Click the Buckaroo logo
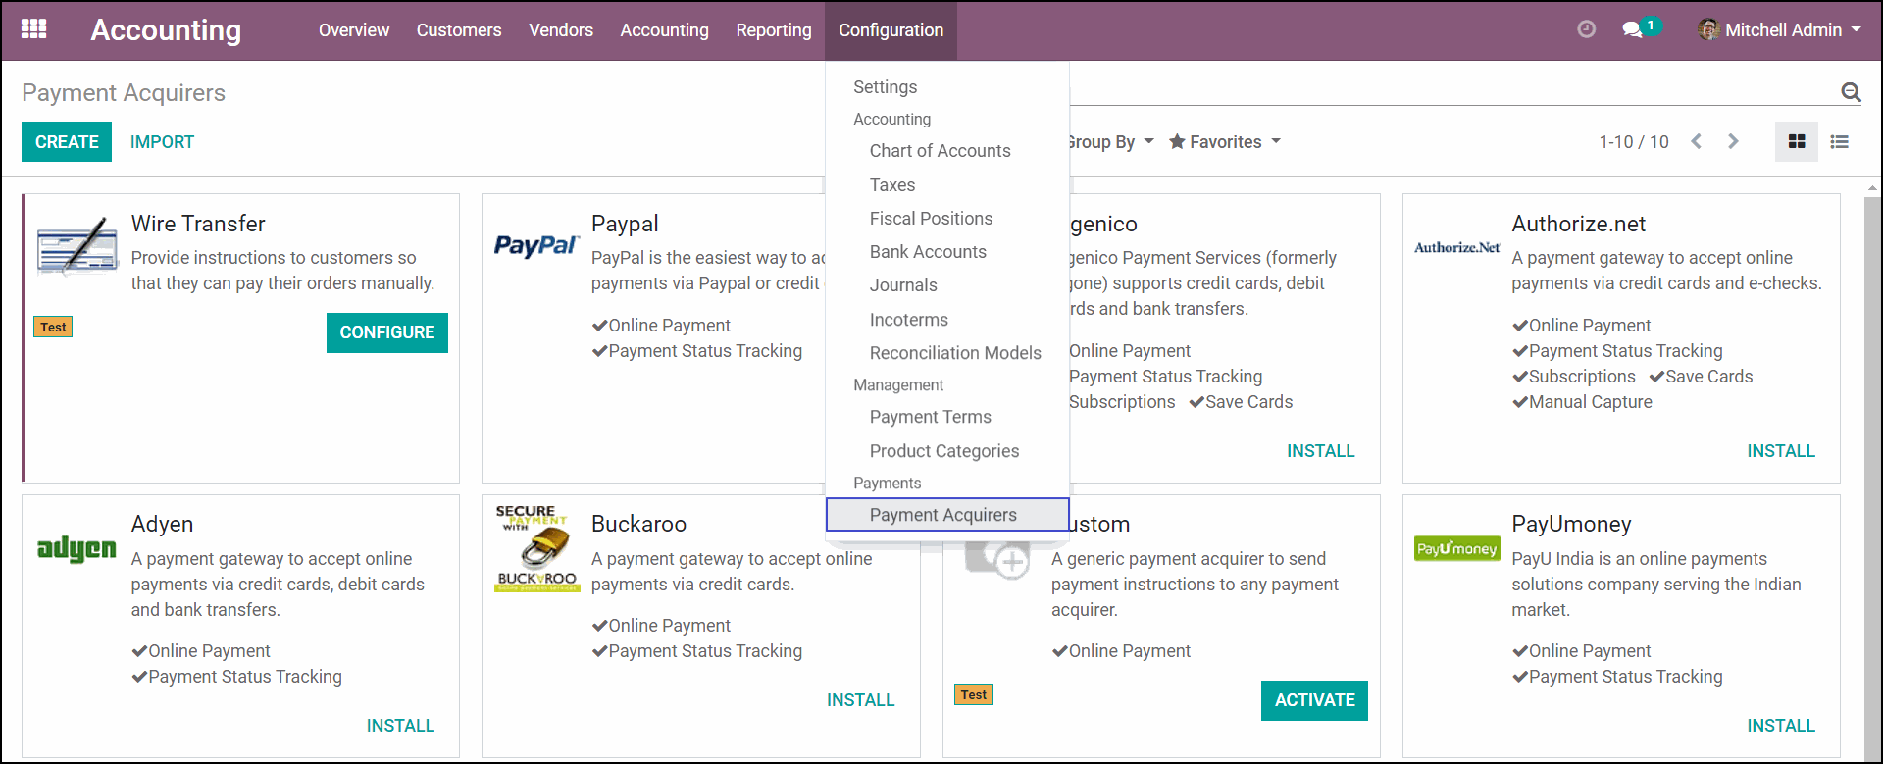1883x764 pixels. [x=536, y=548]
